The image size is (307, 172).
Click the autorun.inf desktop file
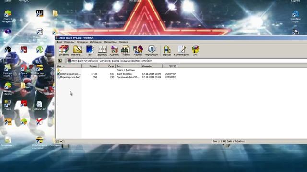click(x=39, y=106)
